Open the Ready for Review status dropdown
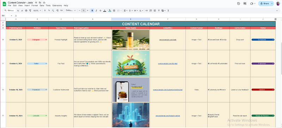Viewport: 282px width, 128px height. [273, 116]
